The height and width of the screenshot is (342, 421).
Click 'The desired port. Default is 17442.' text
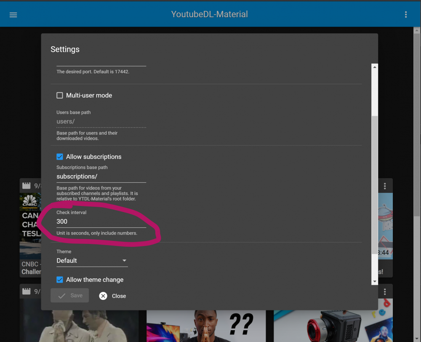(93, 72)
